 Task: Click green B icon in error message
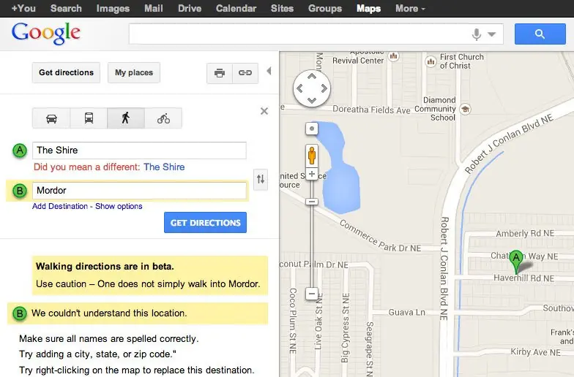[20, 313]
